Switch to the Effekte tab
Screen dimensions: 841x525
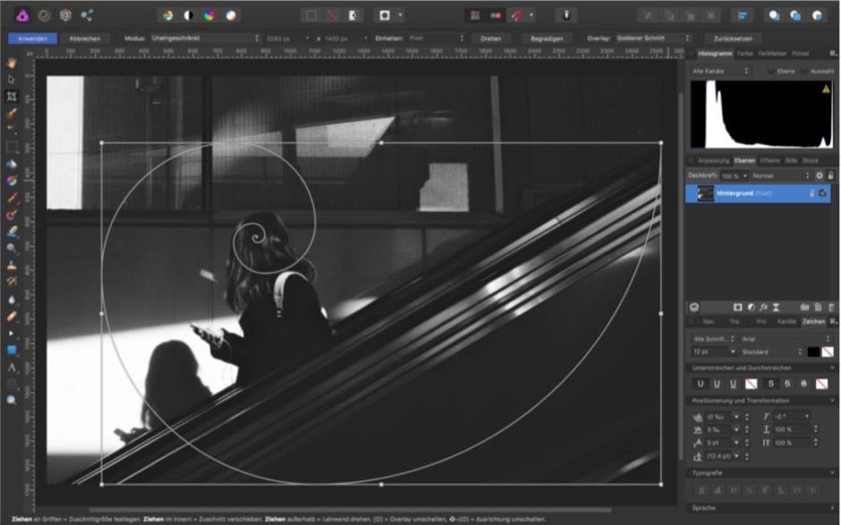(x=769, y=160)
